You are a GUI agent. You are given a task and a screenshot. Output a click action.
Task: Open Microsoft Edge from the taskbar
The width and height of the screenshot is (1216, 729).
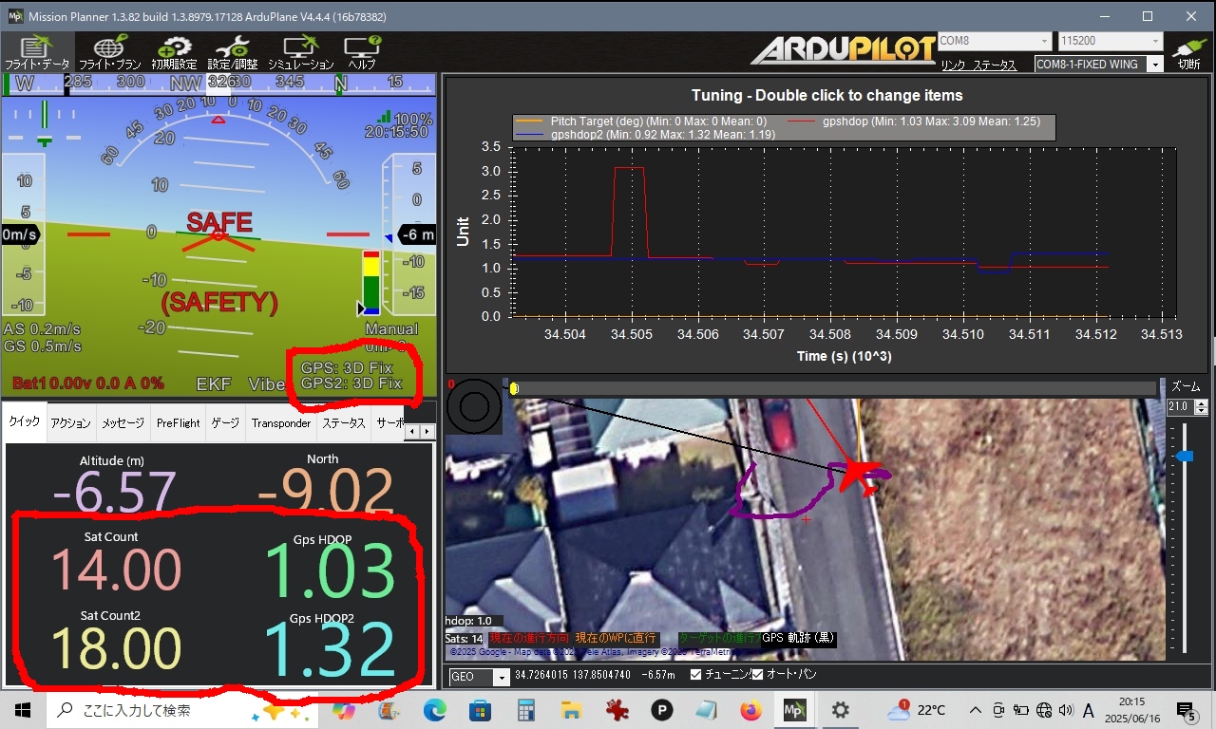(x=434, y=710)
